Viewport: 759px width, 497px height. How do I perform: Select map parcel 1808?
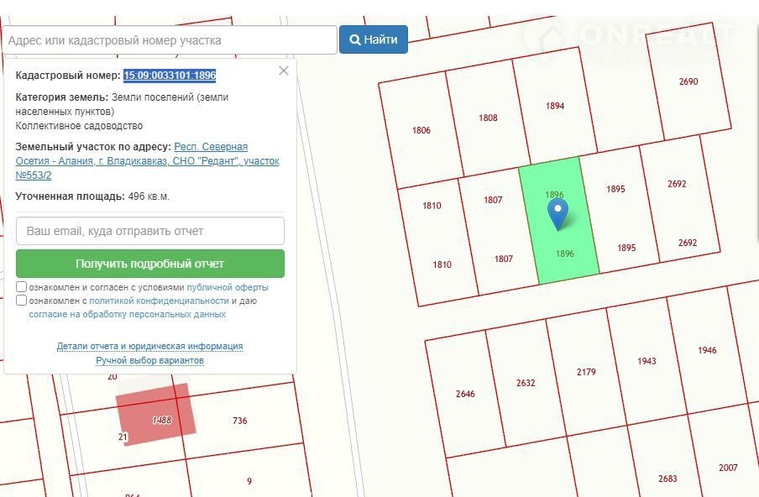click(488, 118)
